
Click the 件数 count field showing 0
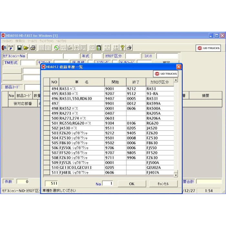(x=23, y=181)
